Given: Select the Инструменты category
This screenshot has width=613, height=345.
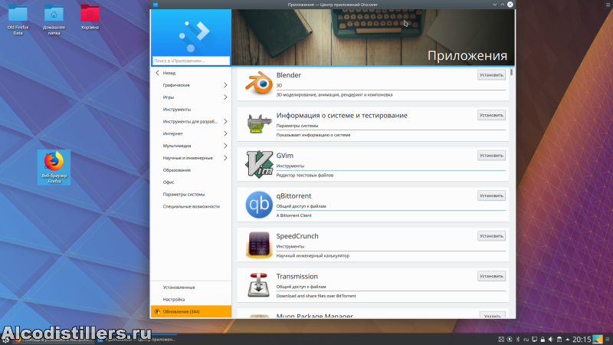Looking at the screenshot, I should (191, 109).
